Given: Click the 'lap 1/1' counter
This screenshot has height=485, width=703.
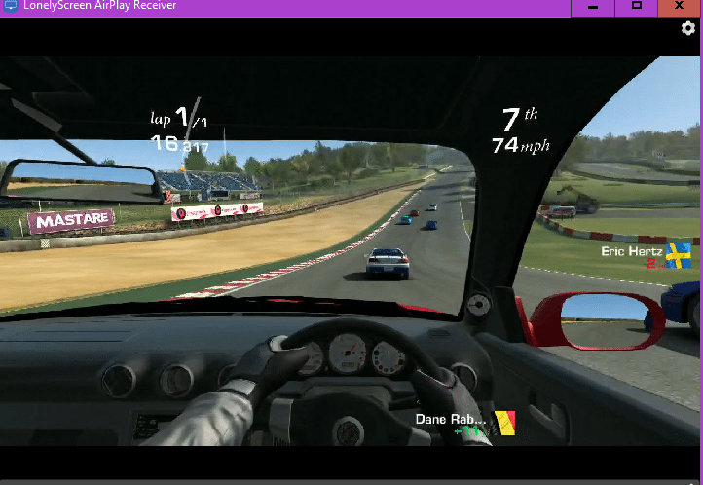Looking at the screenshot, I should click(179, 118).
